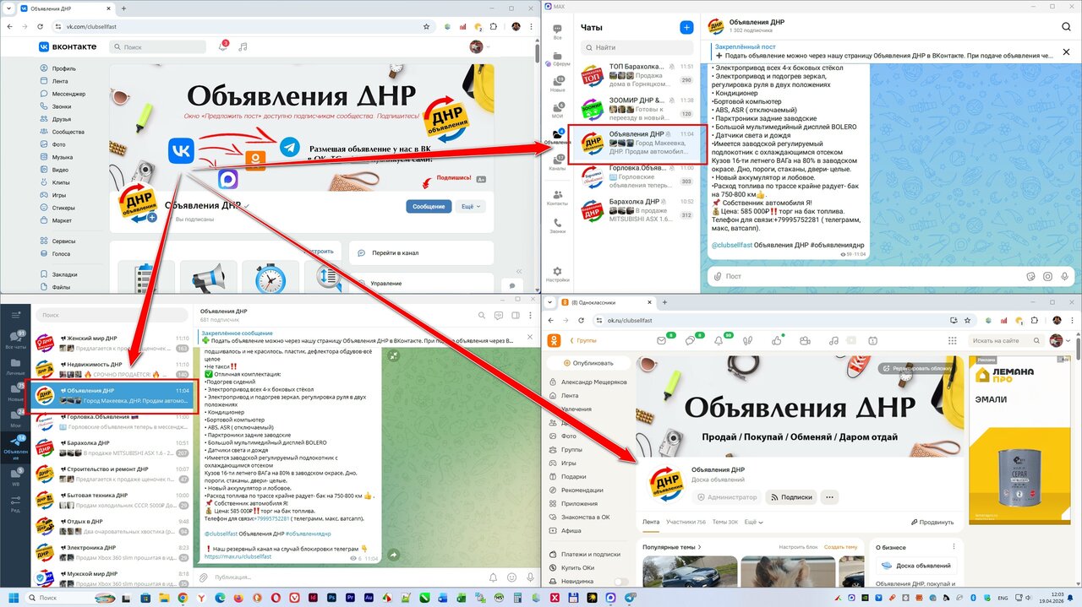Screen dimensions: 1082x607
Task: Toggle Telegram right side panel icon
Action: coord(515,315)
